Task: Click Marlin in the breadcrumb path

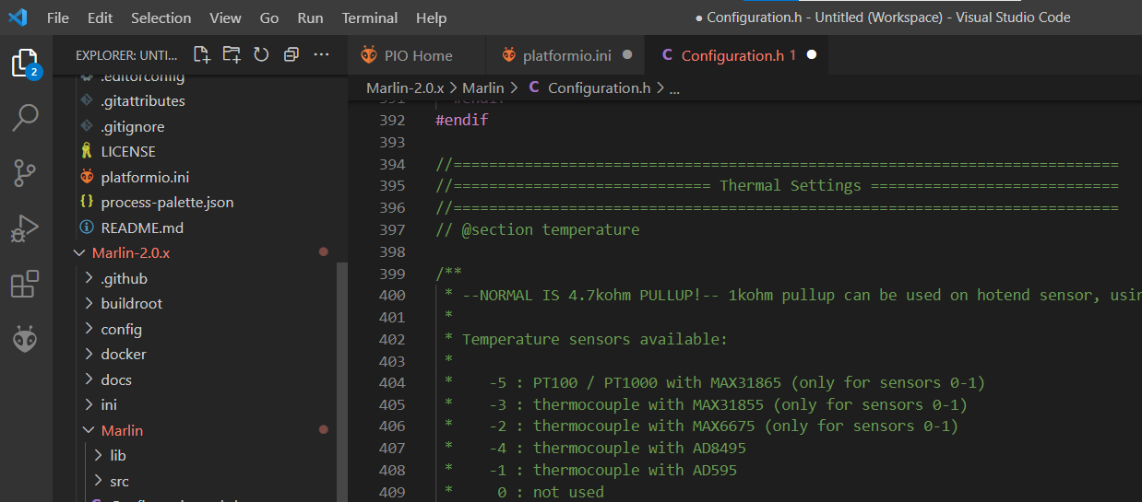Action: 482,88
